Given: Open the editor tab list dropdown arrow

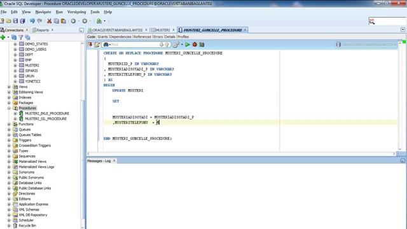Looking at the screenshot, I should 403,30.
